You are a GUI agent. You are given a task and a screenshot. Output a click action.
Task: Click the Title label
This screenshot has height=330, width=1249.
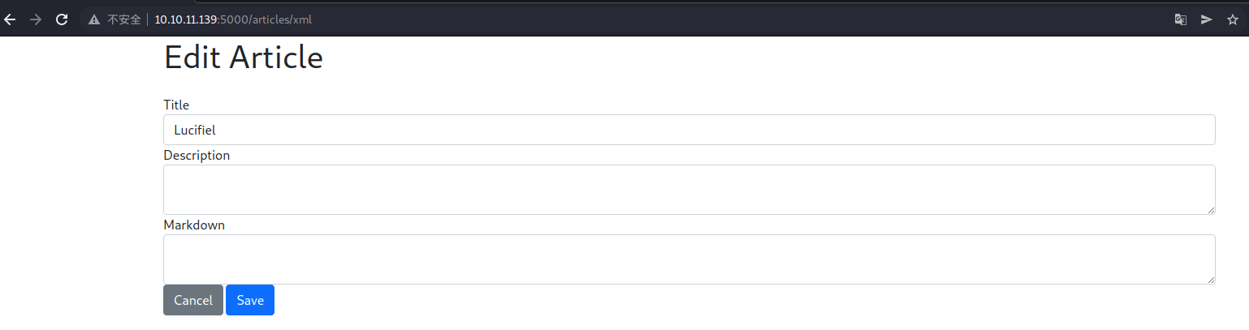[x=176, y=105]
